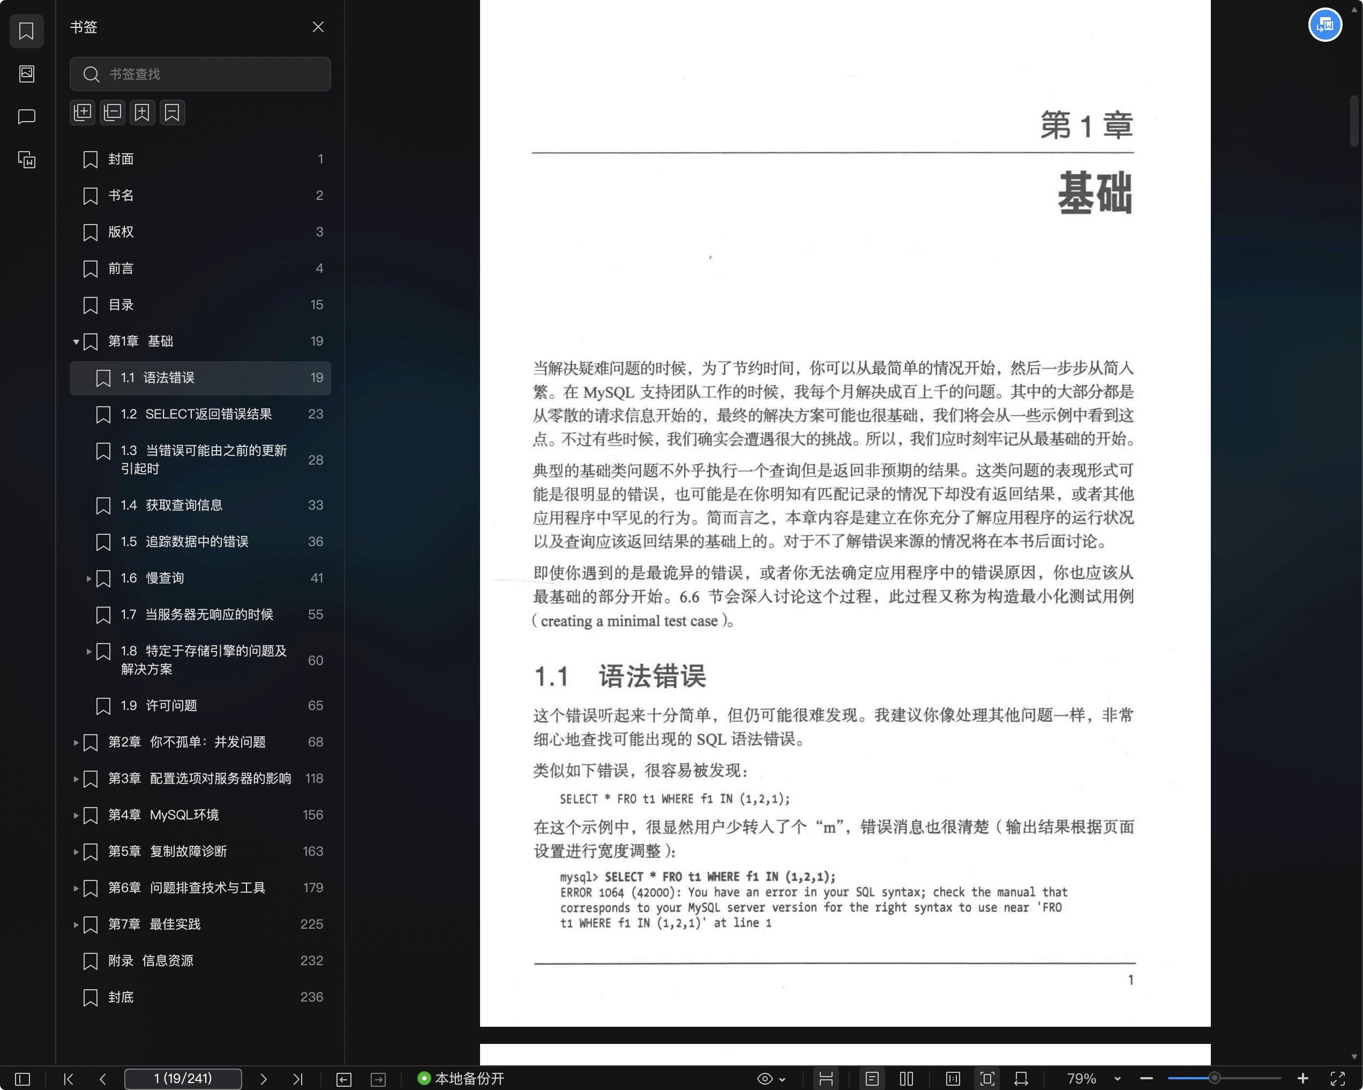The width and height of the screenshot is (1363, 1090).
Task: Open the 附录 信息资源 bookmark
Action: click(x=200, y=961)
